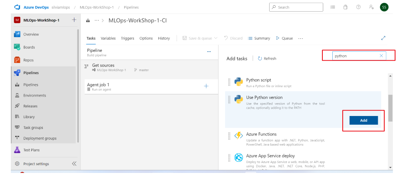The width and height of the screenshot is (402, 182).
Task: Enter full screen mode with expand icon
Action: (383, 38)
